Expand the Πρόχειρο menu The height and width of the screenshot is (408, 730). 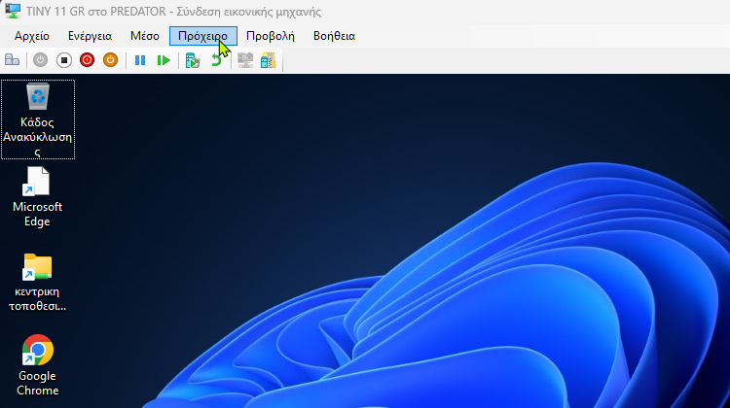202,36
